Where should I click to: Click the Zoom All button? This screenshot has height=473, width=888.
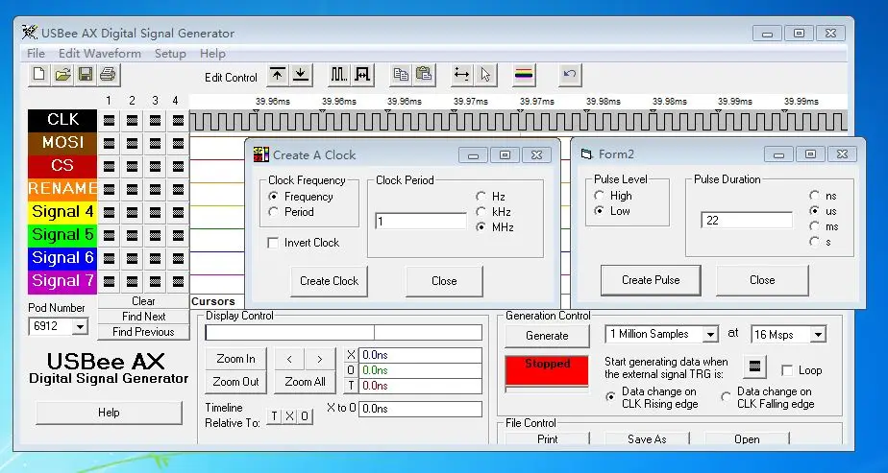point(305,382)
